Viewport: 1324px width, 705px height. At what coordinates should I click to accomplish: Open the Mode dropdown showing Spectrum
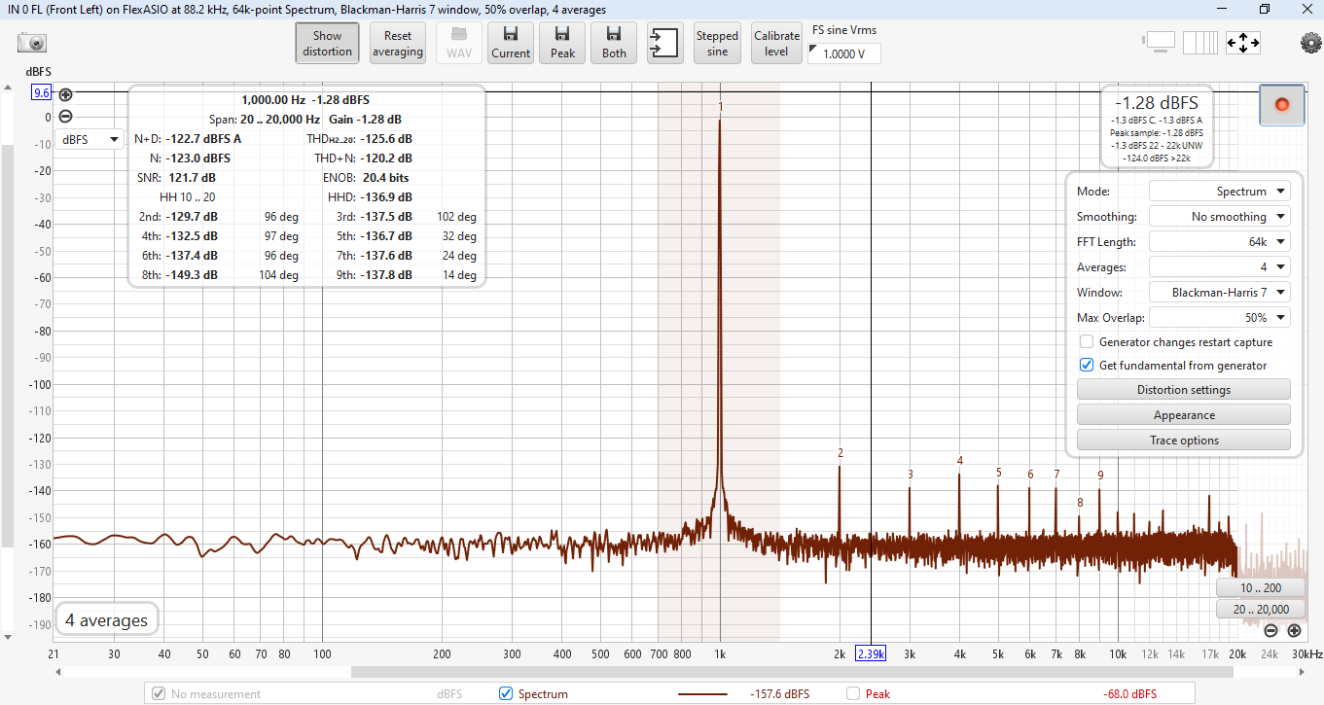1220,192
